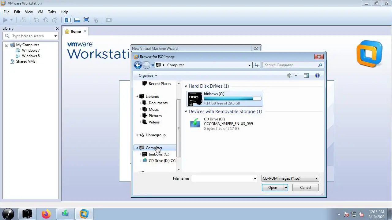Click the console view icon at toolbar end
This screenshot has height=220, width=392.
(109, 20)
